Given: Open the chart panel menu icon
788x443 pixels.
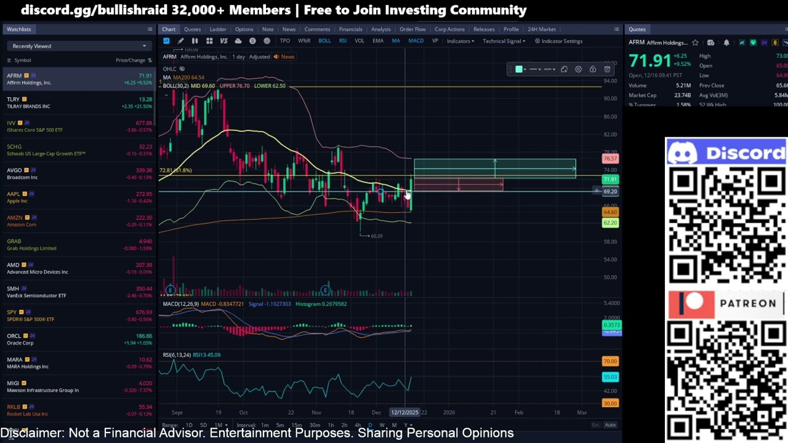Looking at the screenshot, I should pyautogui.click(x=616, y=30).
